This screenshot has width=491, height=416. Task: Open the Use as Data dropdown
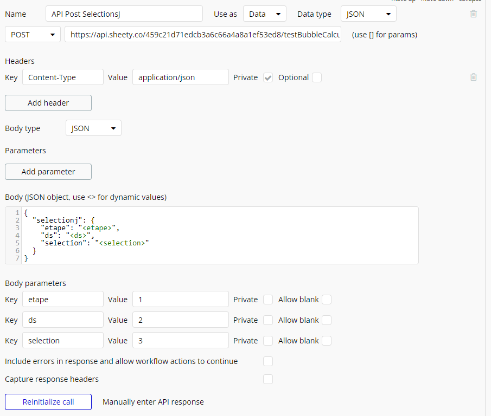(x=265, y=14)
